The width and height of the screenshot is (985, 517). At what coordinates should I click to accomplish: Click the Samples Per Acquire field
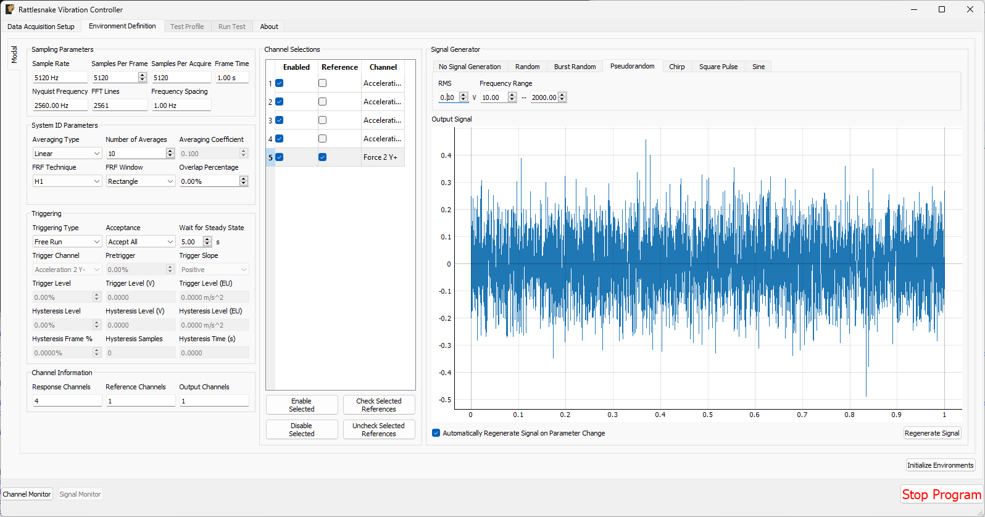181,78
